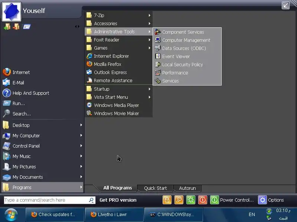Expand the Accessories folder

118,23
